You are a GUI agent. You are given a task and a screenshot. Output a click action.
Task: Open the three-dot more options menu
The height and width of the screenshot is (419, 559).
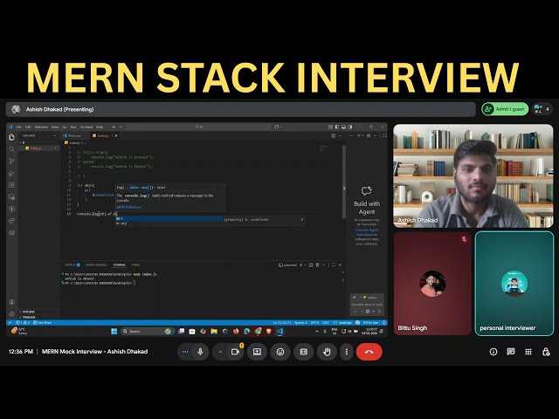click(x=347, y=352)
